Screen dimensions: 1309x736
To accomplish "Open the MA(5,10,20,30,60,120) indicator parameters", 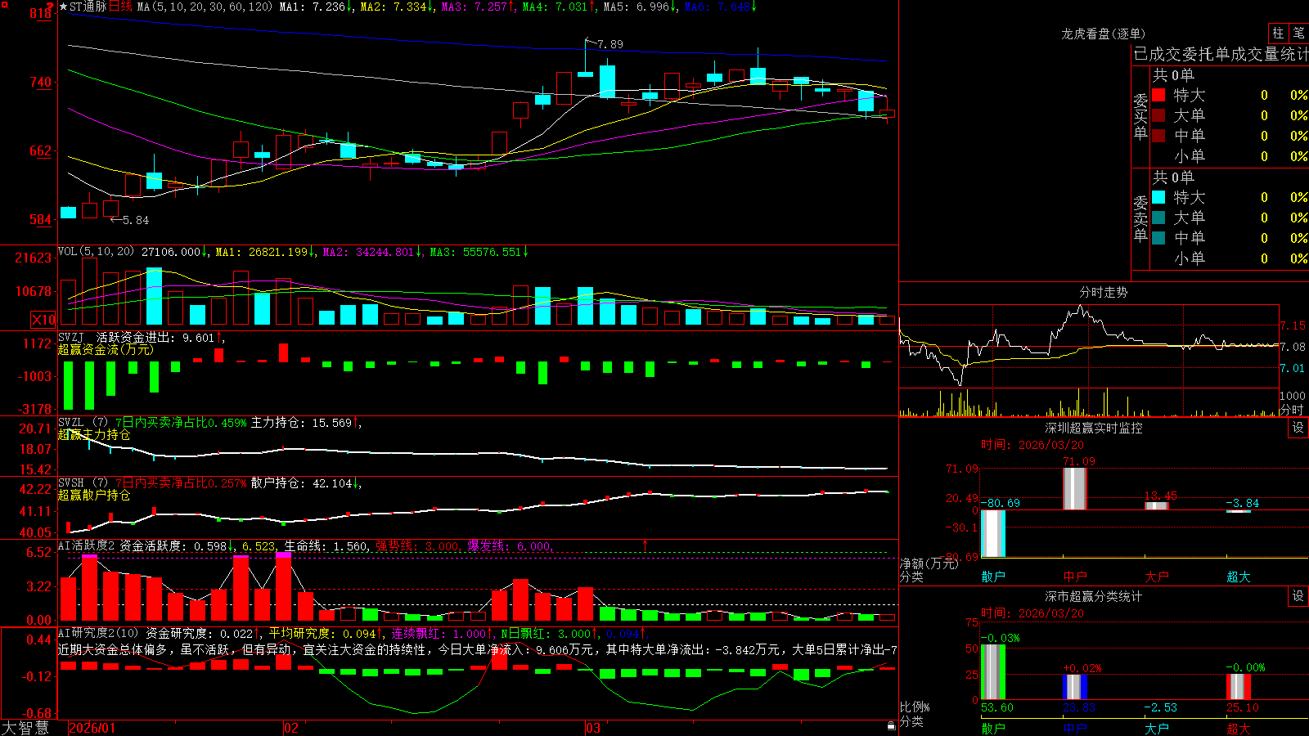I will pyautogui.click(x=205, y=7).
